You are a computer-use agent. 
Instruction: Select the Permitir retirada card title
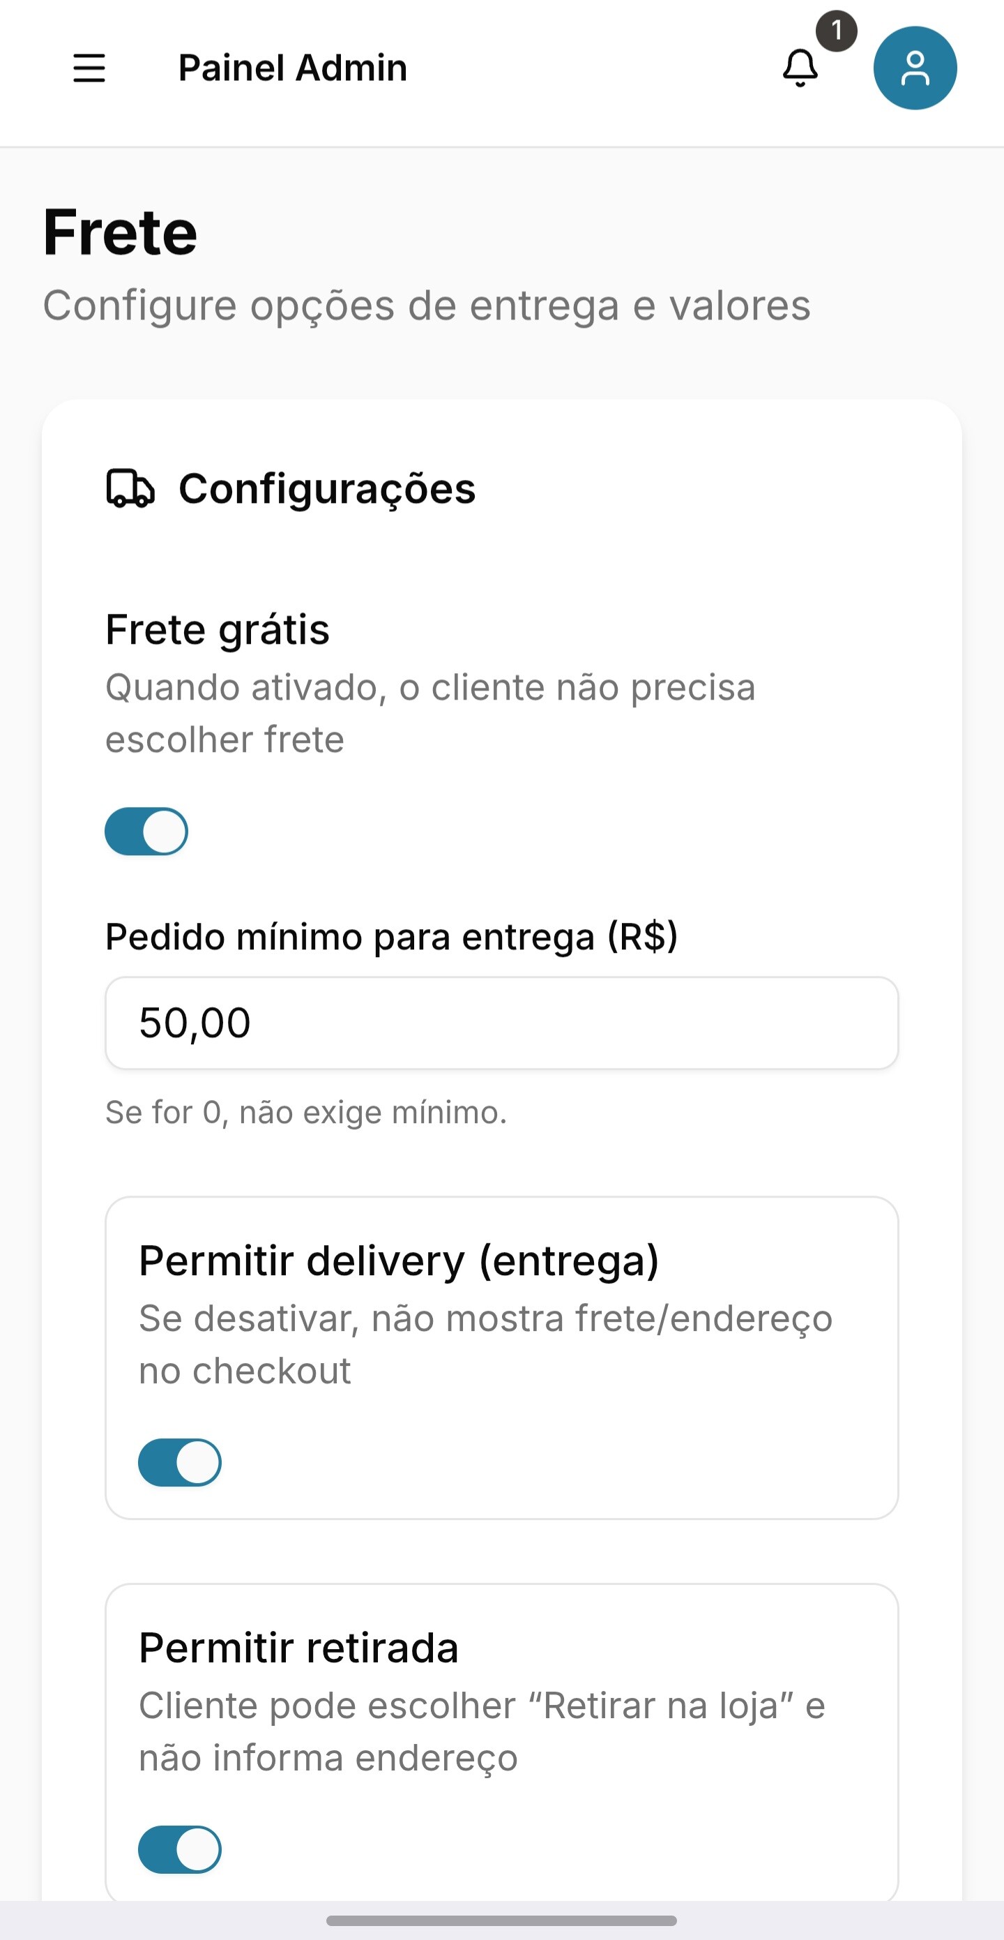tap(299, 1647)
